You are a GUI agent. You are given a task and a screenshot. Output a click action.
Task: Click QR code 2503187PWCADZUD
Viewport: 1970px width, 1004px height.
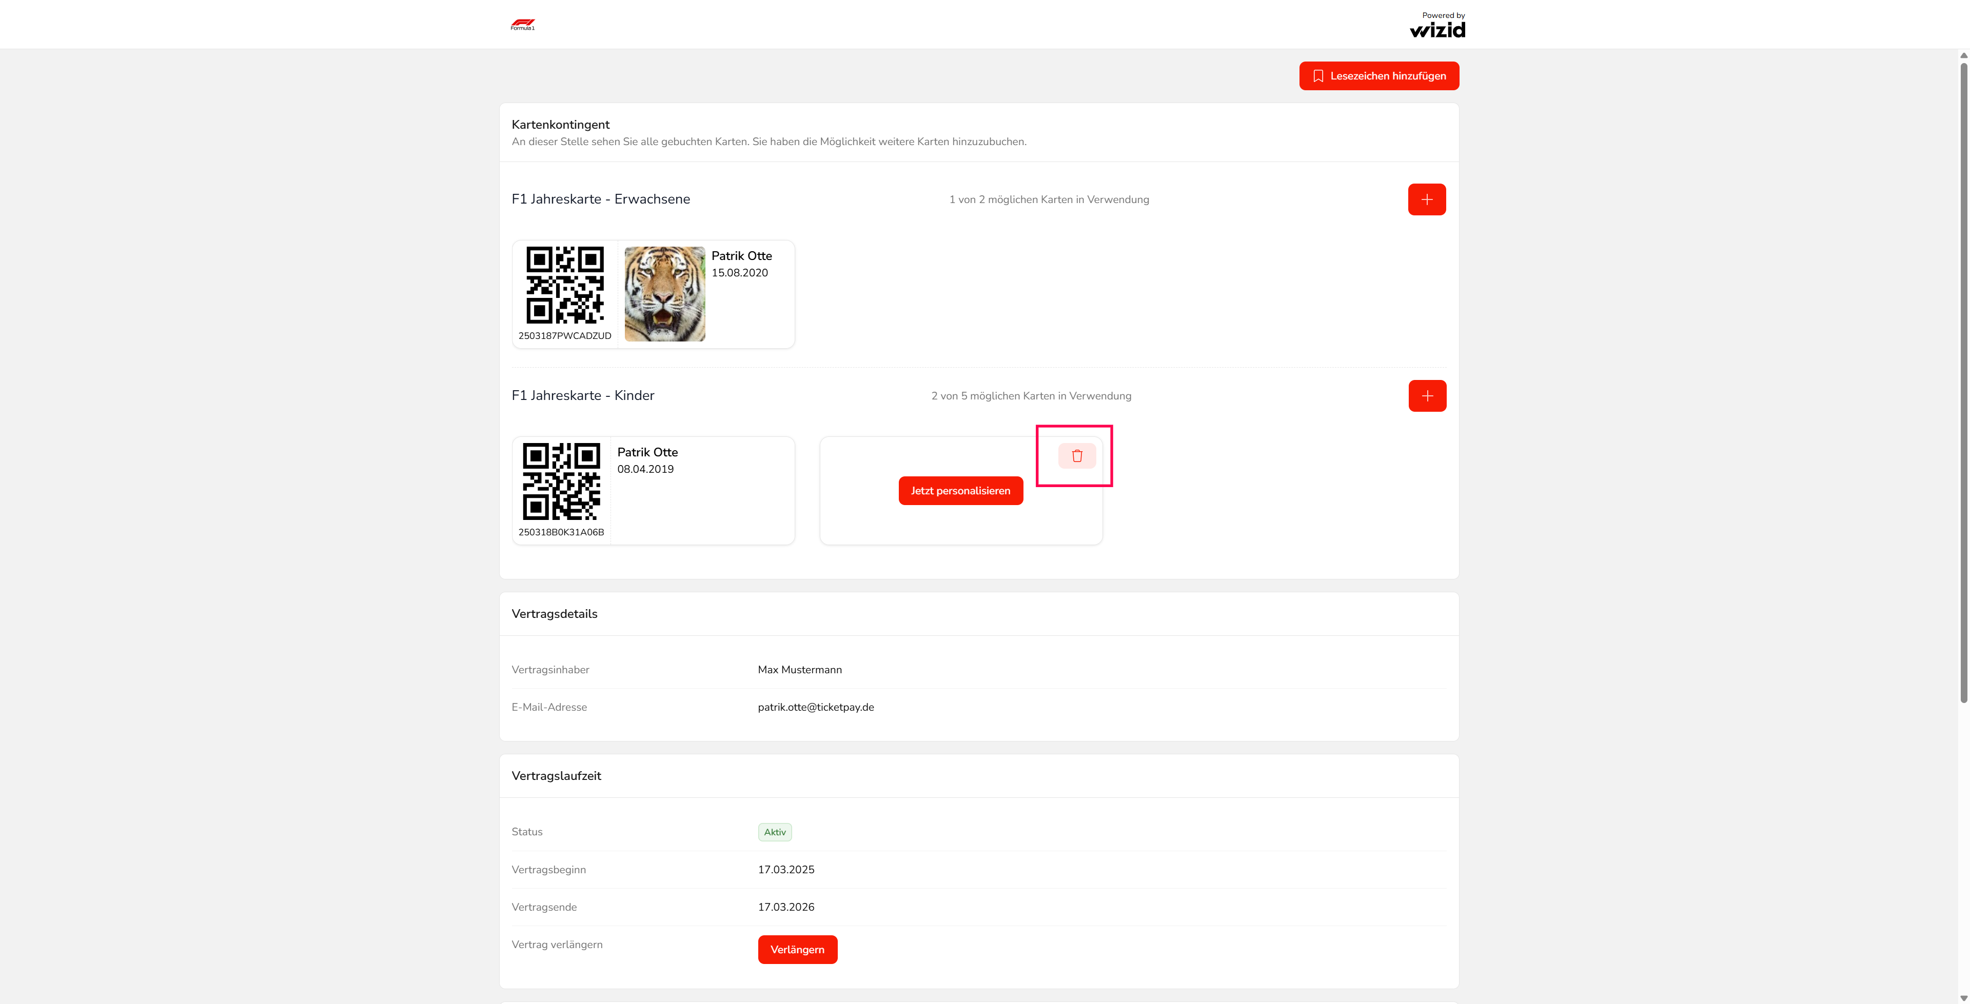(564, 285)
